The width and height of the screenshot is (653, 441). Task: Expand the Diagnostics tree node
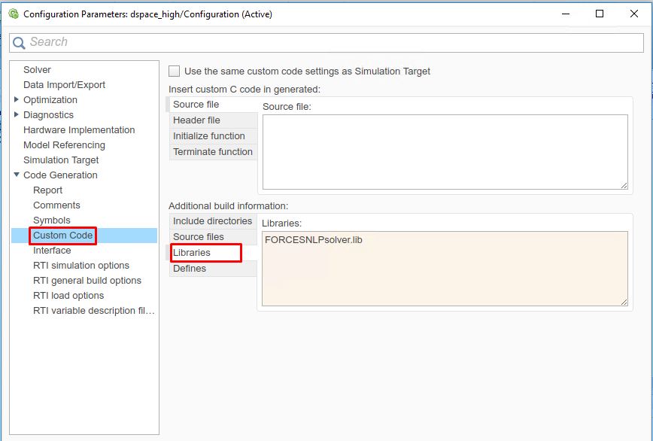coord(17,115)
